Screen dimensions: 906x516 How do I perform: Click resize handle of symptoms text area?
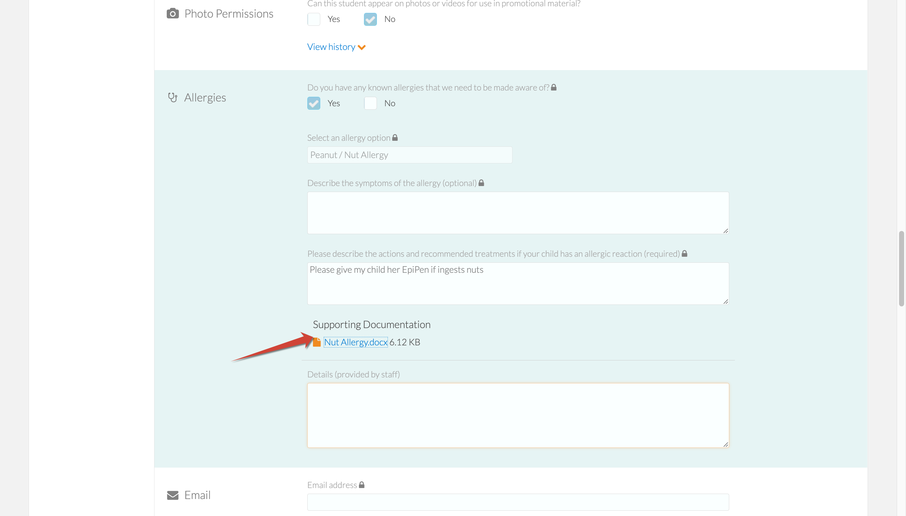726,231
